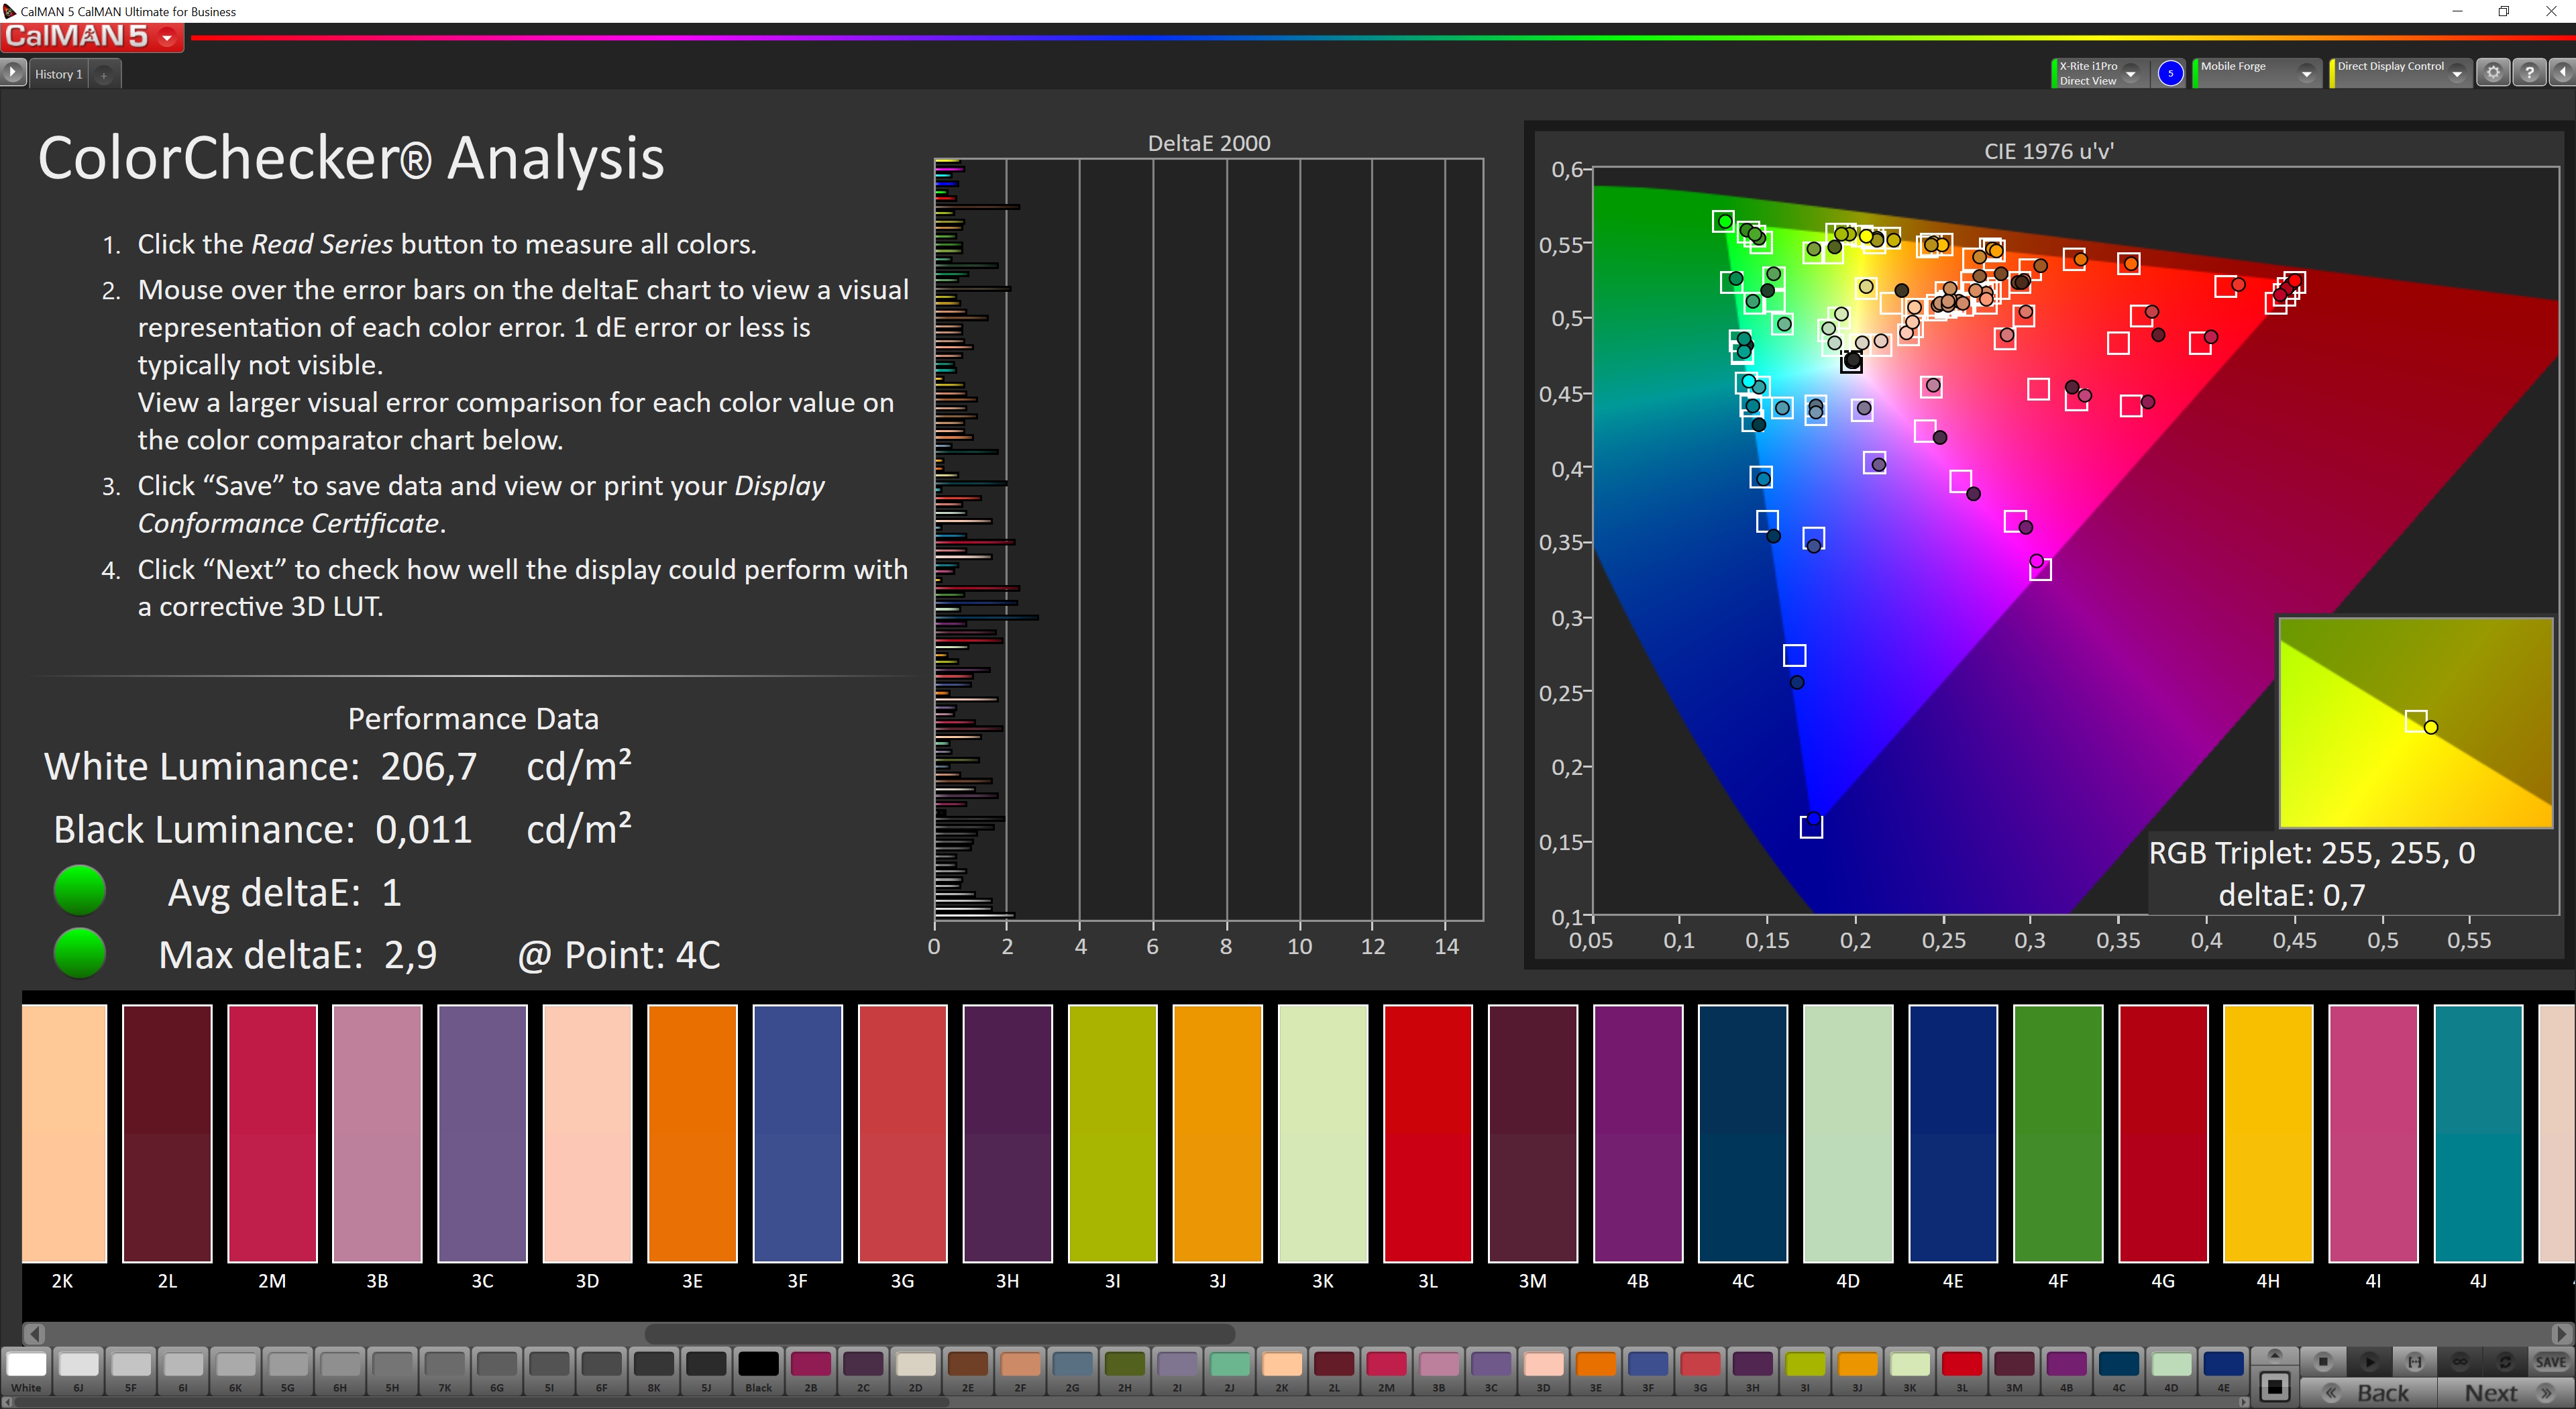Collapse right panel with left arrow
This screenshot has height=1409, width=2576.
pyautogui.click(x=2562, y=73)
